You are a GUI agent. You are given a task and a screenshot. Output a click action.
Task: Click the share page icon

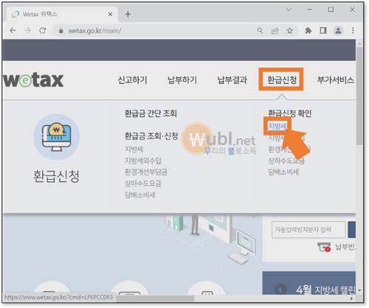pyautogui.click(x=275, y=31)
